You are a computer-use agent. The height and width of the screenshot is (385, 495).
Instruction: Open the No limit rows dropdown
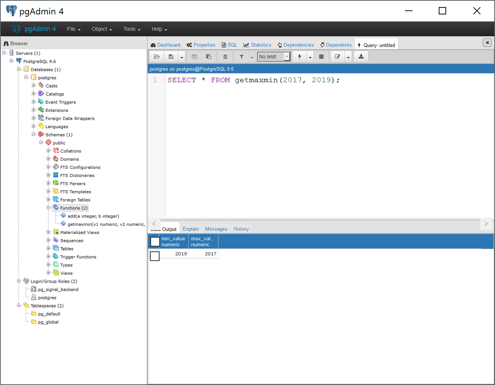(x=274, y=57)
